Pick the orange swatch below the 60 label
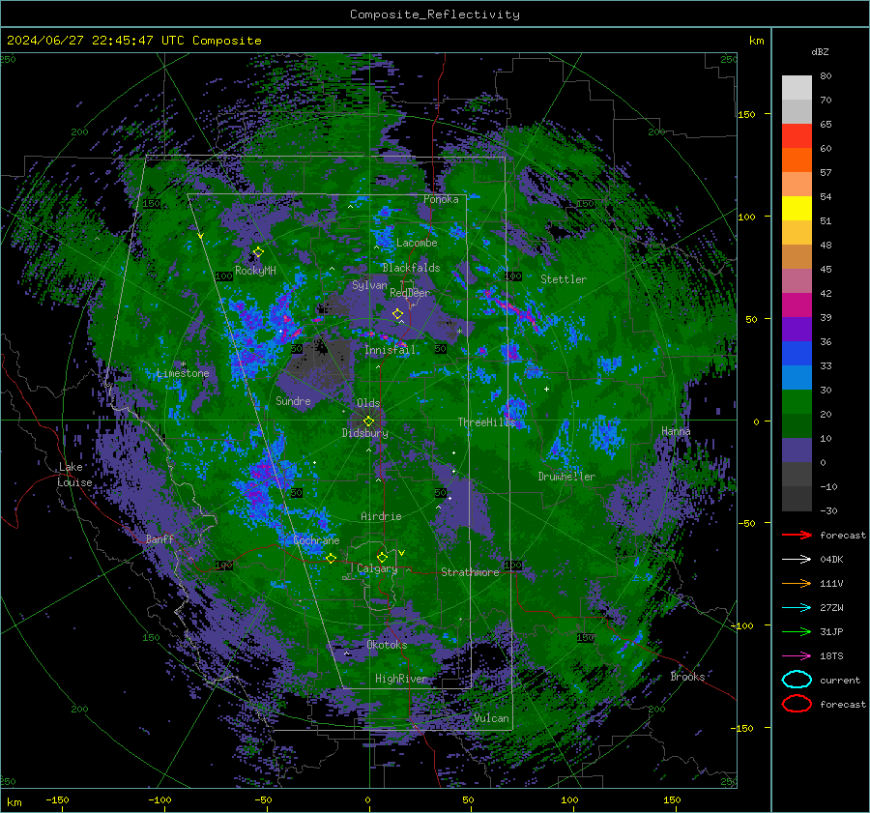The height and width of the screenshot is (813, 870). [797, 160]
